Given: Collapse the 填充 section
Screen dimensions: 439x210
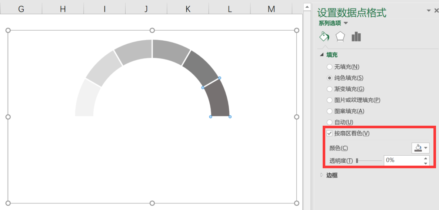Looking at the screenshot, I should [321, 55].
